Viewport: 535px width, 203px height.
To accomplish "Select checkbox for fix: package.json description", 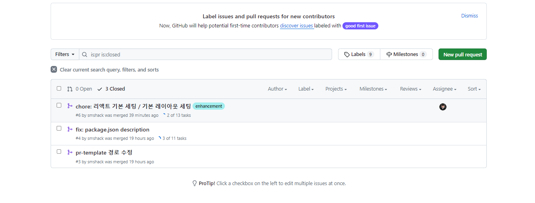I will [59, 128].
